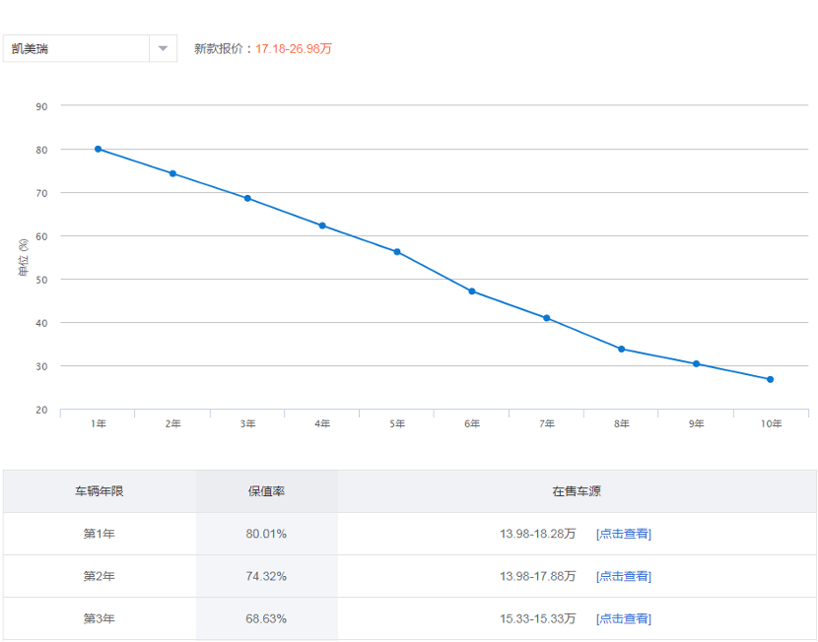Click the 凯美瑞 selection field
Viewport: 818px width, 642px height.
click(x=90, y=48)
